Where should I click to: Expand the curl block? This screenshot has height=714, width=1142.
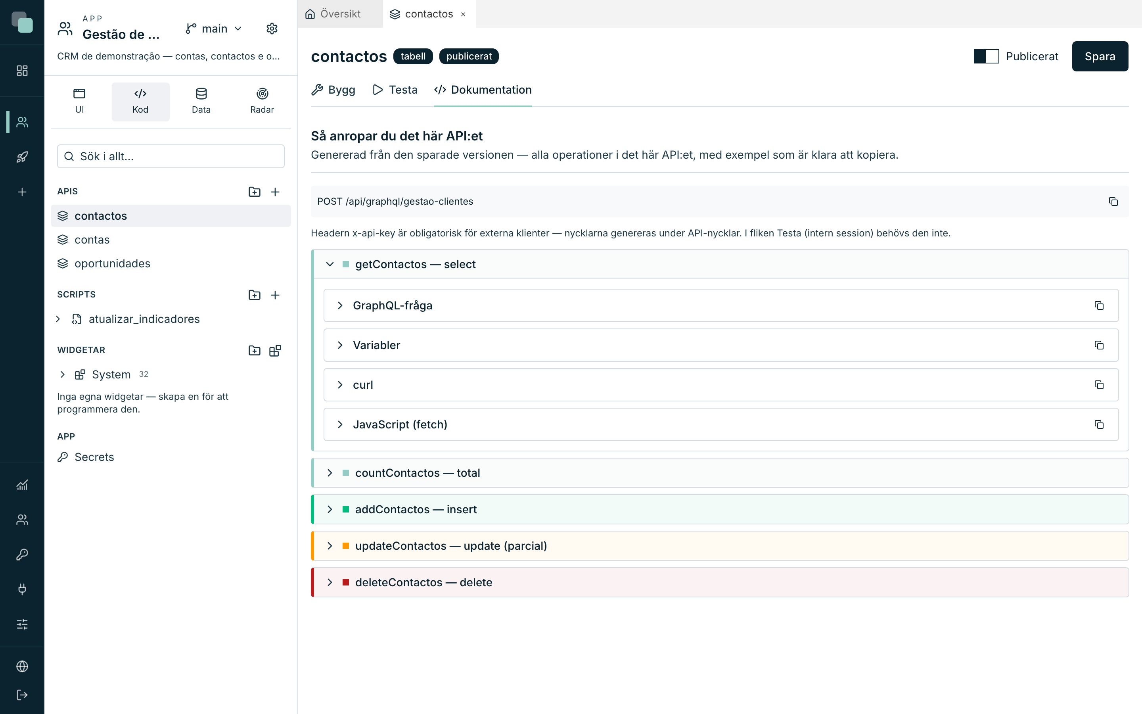340,385
